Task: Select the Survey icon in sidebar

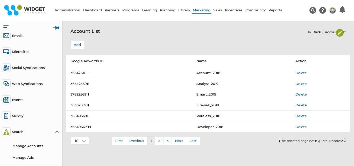Action: (6, 116)
